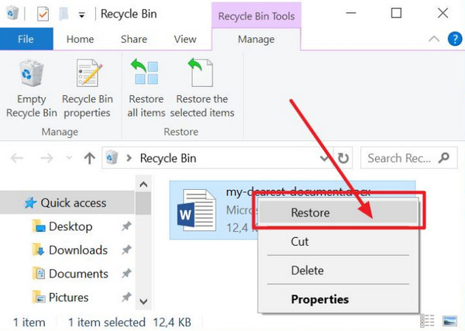Open Recycle Bin properties
Screen dimensions: 465x331
[x=87, y=88]
